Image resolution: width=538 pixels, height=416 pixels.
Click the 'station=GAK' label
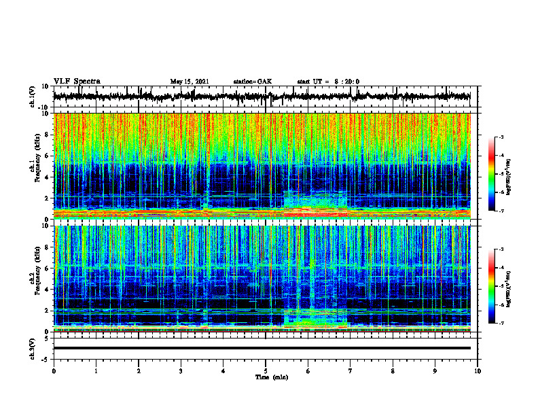pyautogui.click(x=253, y=82)
